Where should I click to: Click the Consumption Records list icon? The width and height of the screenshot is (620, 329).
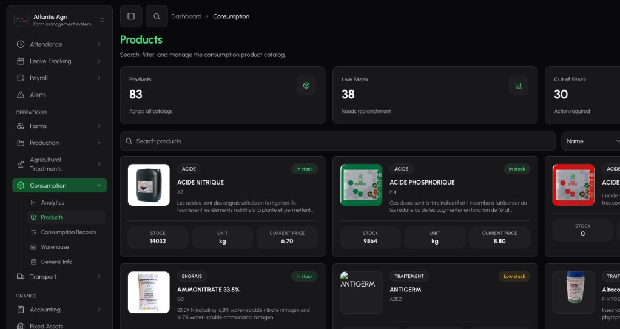tap(33, 232)
